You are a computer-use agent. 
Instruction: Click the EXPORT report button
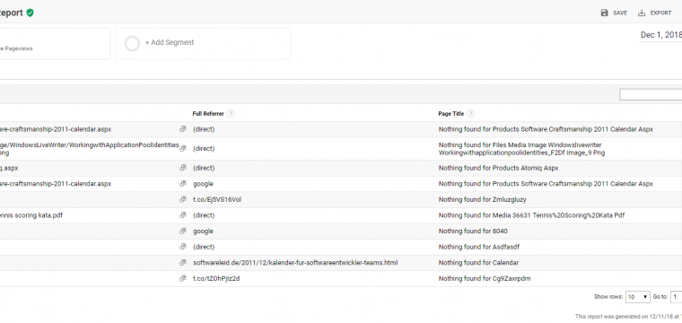654,13
